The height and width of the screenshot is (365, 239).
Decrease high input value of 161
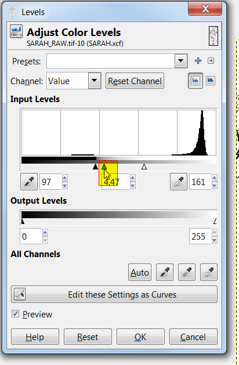coord(214,186)
